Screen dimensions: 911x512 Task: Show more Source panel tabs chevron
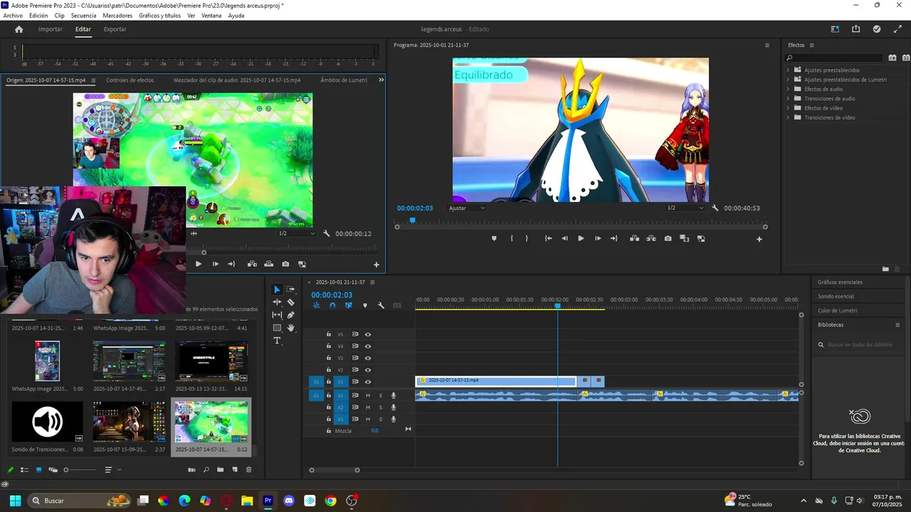click(x=381, y=80)
